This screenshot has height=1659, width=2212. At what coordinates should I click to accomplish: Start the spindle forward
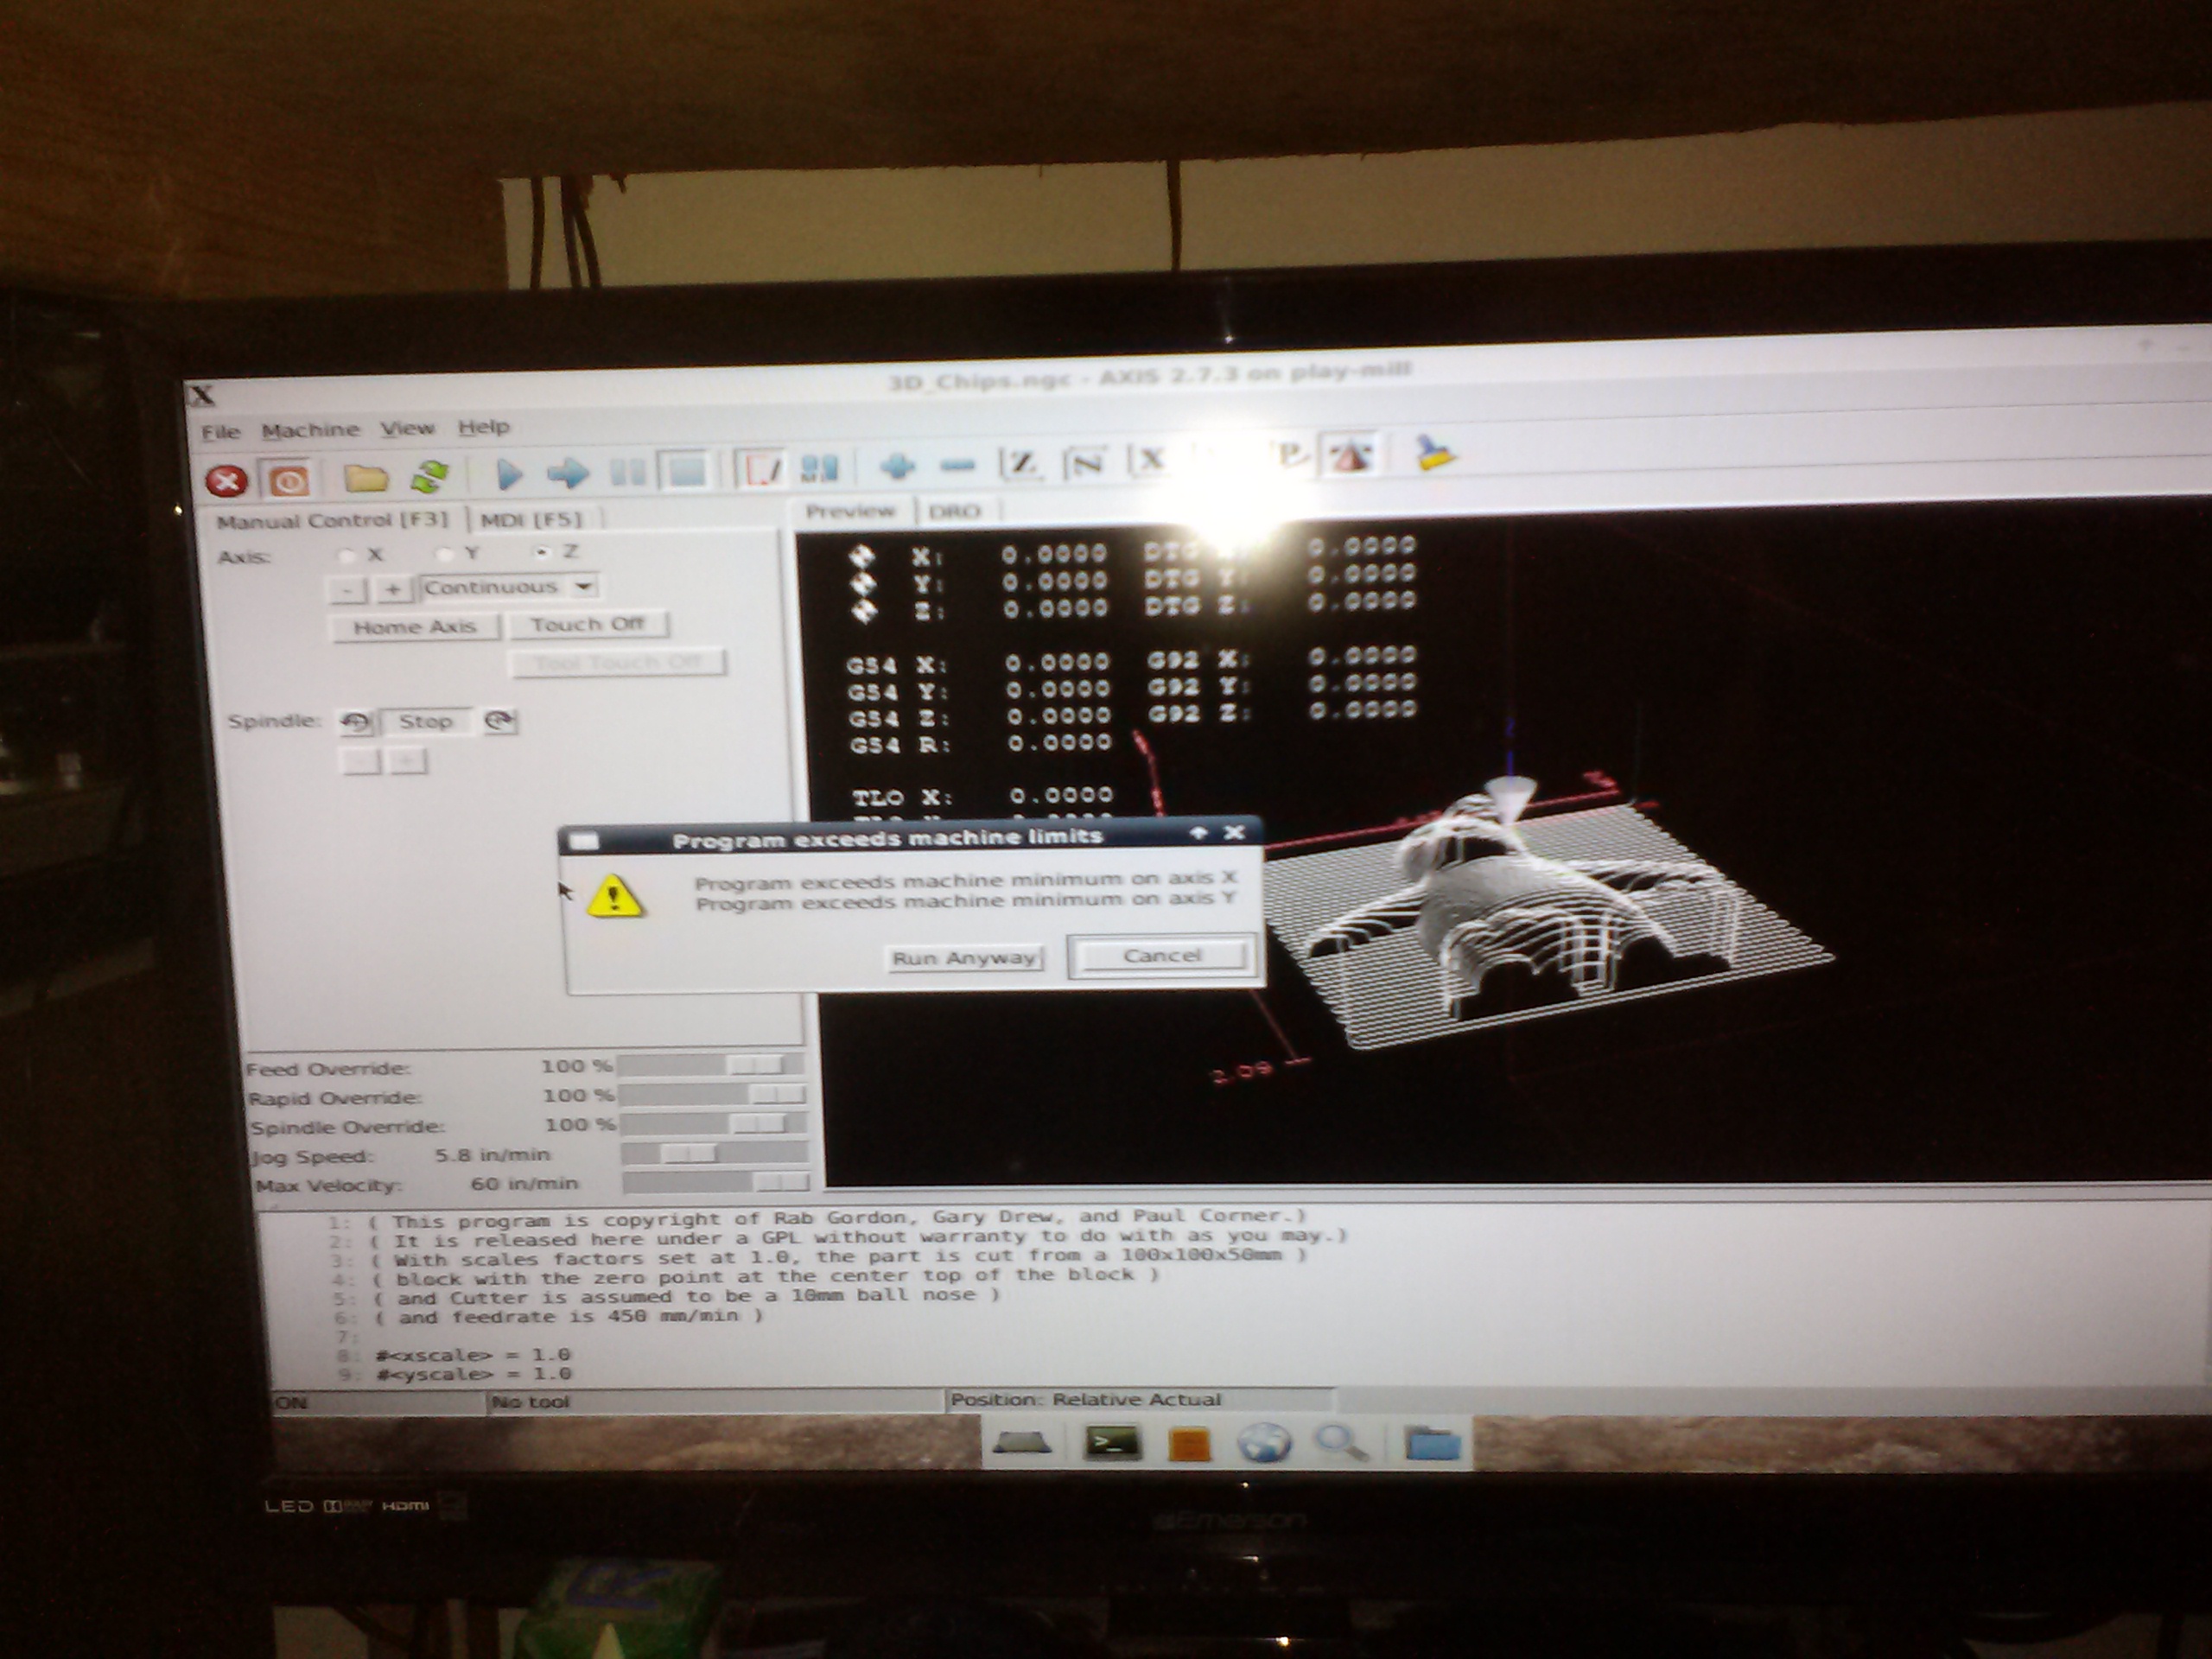coord(499,720)
